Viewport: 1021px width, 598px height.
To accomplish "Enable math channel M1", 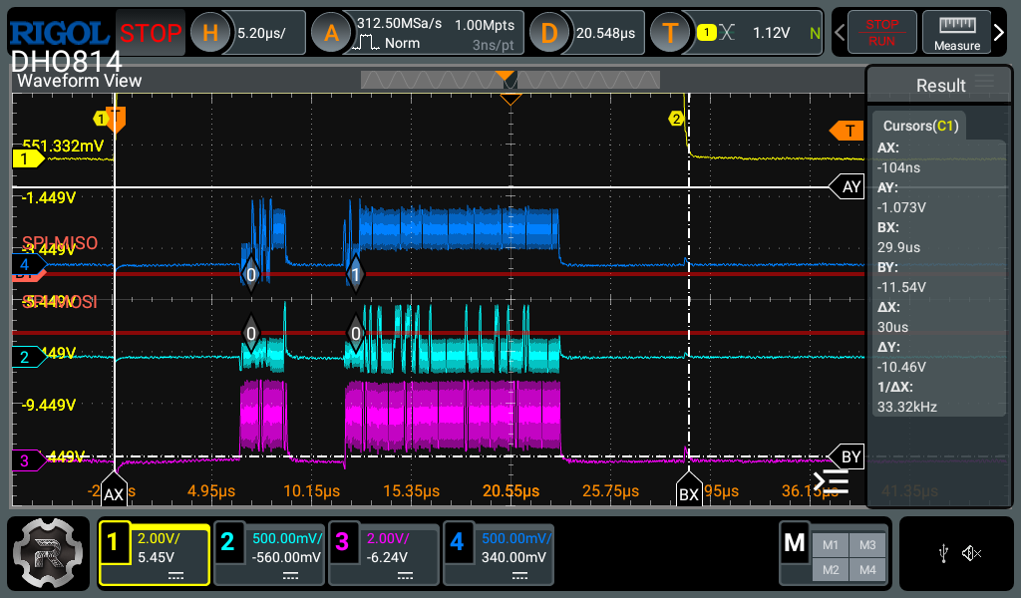I will [831, 545].
